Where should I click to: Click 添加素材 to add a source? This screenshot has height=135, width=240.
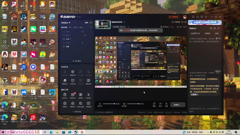point(77,61)
